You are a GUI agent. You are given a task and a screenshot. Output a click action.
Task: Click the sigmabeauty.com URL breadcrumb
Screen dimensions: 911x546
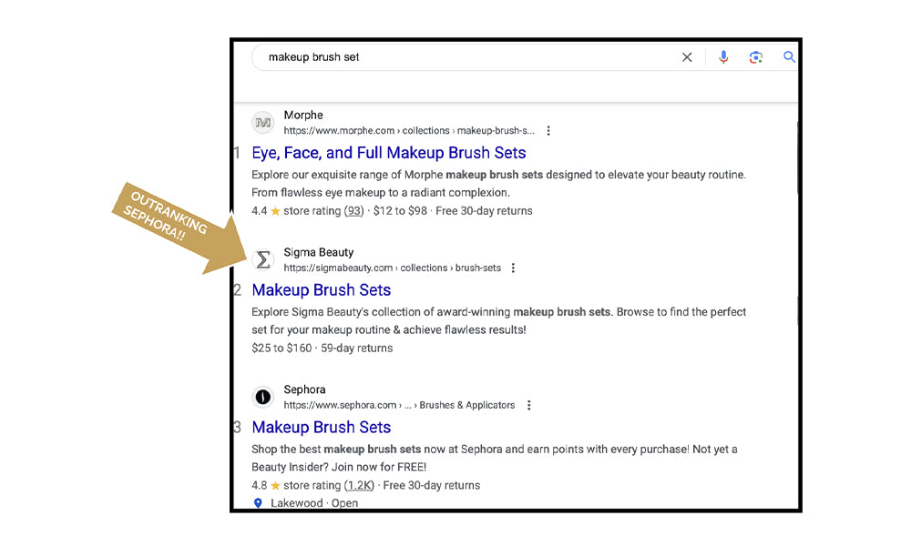392,268
